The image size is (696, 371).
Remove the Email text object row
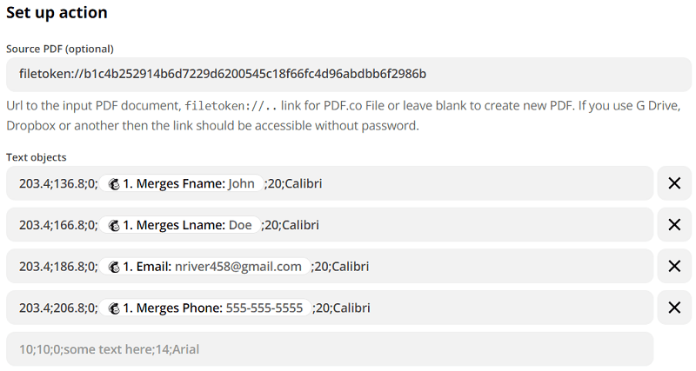pyautogui.click(x=673, y=267)
